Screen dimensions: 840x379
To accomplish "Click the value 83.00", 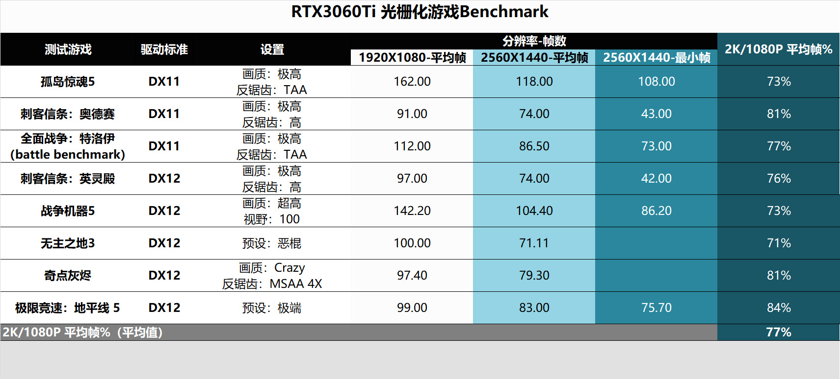I will pyautogui.click(x=534, y=308).
